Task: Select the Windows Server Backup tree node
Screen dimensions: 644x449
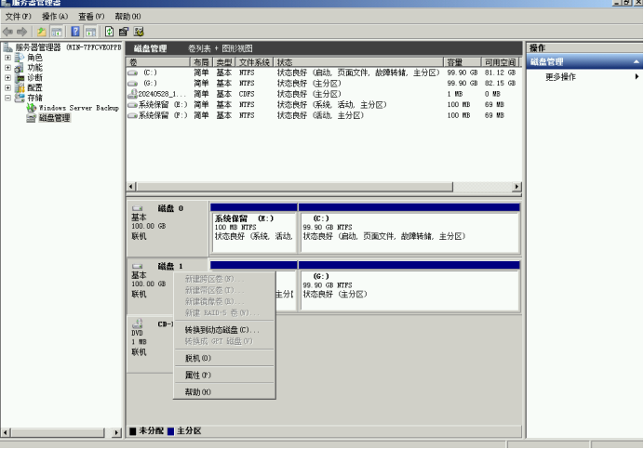Action: pos(78,108)
